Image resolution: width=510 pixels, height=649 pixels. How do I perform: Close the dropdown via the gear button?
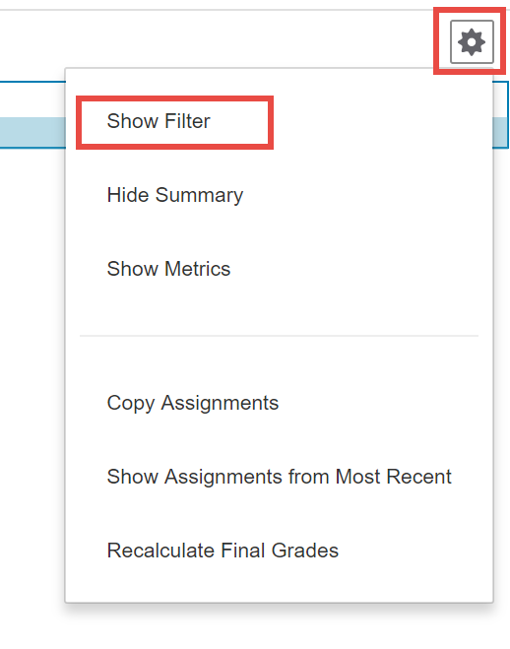[472, 41]
